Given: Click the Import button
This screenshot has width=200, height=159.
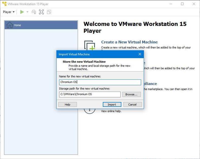Looking at the screenshot, I should pyautogui.click(x=112, y=104).
